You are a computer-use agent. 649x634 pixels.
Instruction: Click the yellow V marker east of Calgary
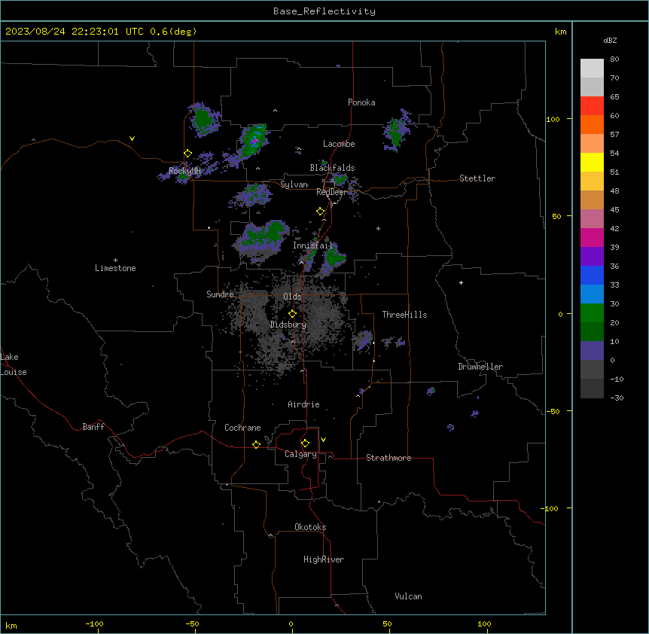[x=323, y=440]
